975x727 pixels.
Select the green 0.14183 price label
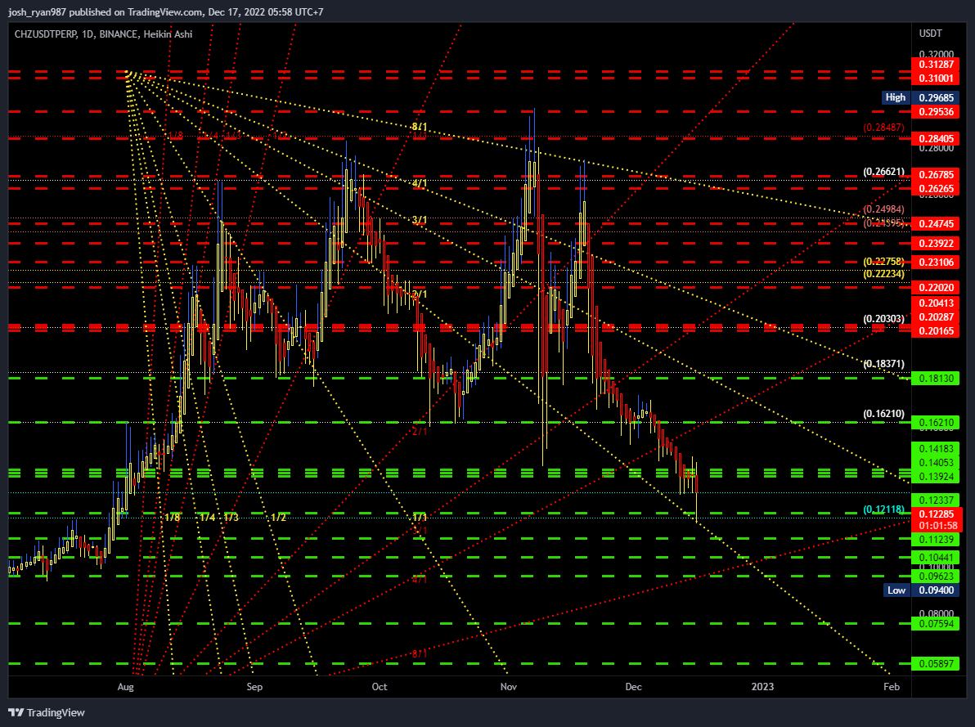[x=936, y=449]
